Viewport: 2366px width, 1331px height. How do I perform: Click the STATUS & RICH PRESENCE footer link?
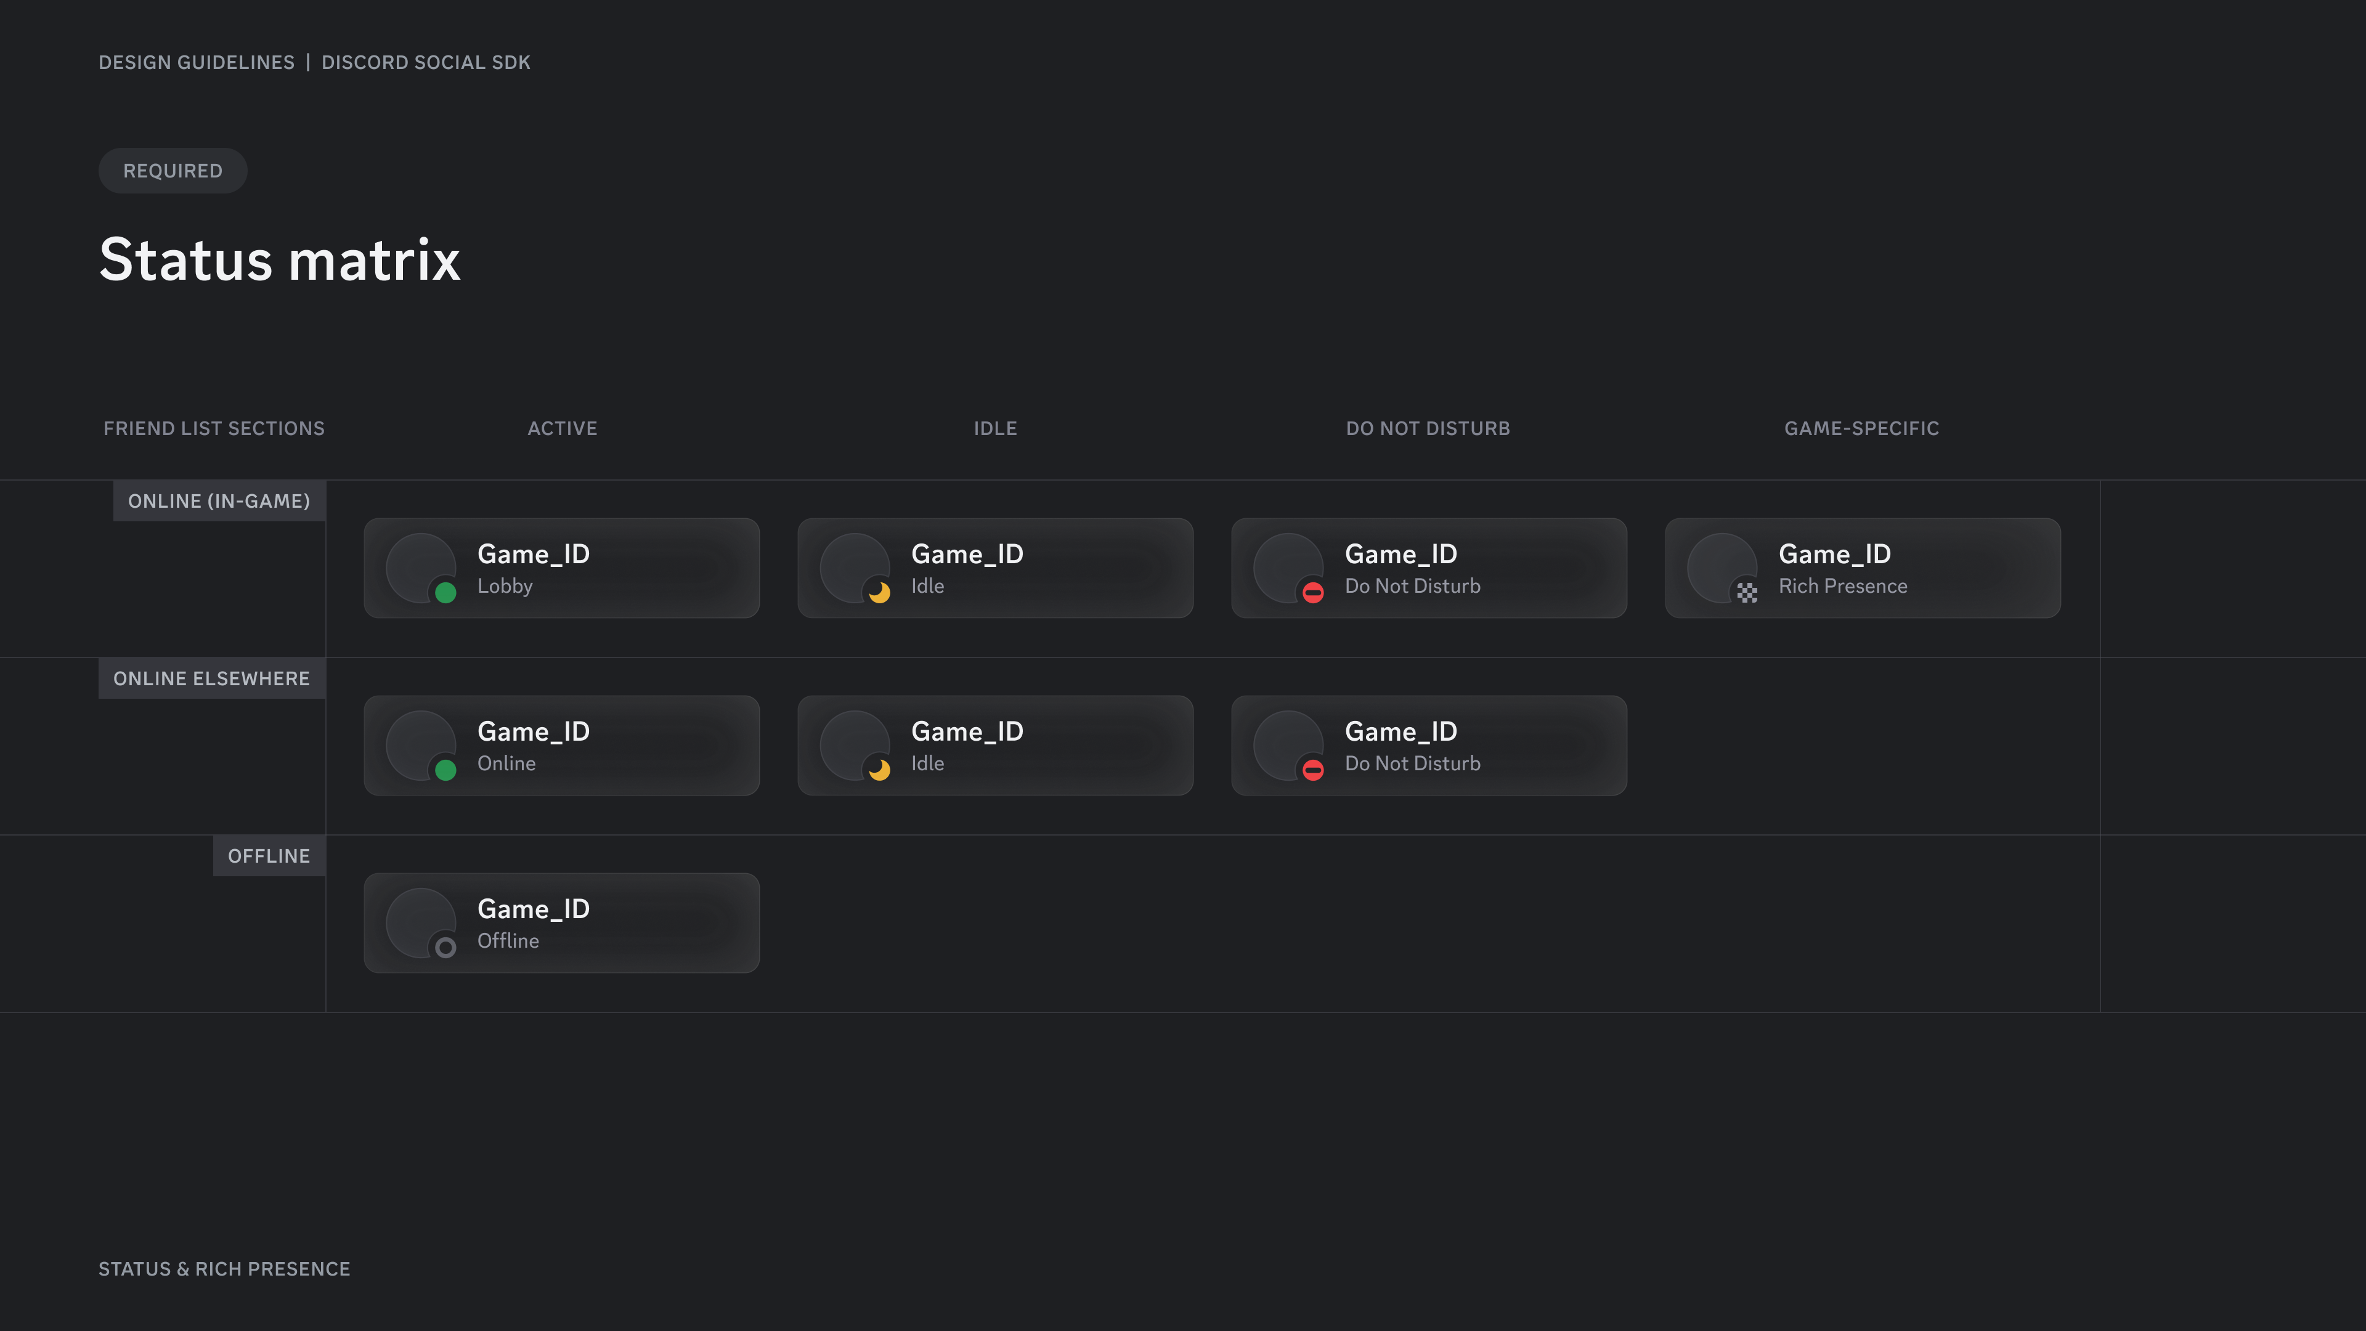pos(224,1269)
